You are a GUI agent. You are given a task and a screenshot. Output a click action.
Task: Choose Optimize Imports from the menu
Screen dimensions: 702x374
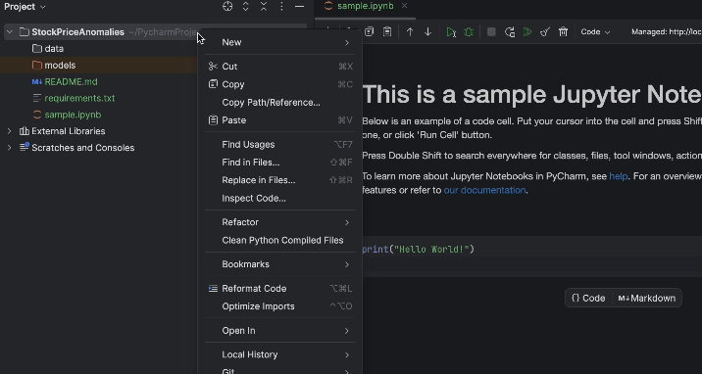(x=279, y=306)
